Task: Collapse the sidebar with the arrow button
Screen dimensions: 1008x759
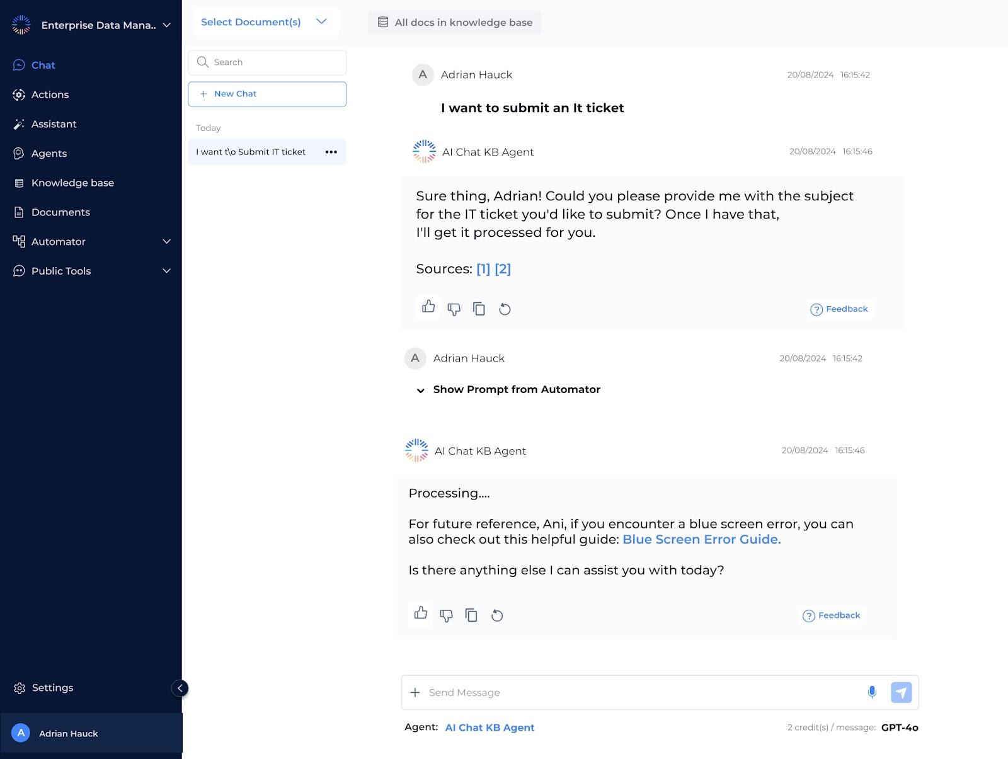Action: tap(180, 688)
